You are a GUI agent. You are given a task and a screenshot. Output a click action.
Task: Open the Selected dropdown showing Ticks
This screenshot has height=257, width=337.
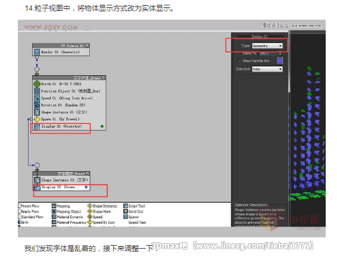267,69
